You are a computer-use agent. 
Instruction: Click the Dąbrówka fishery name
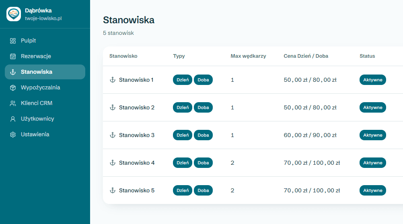pyautogui.click(x=38, y=10)
